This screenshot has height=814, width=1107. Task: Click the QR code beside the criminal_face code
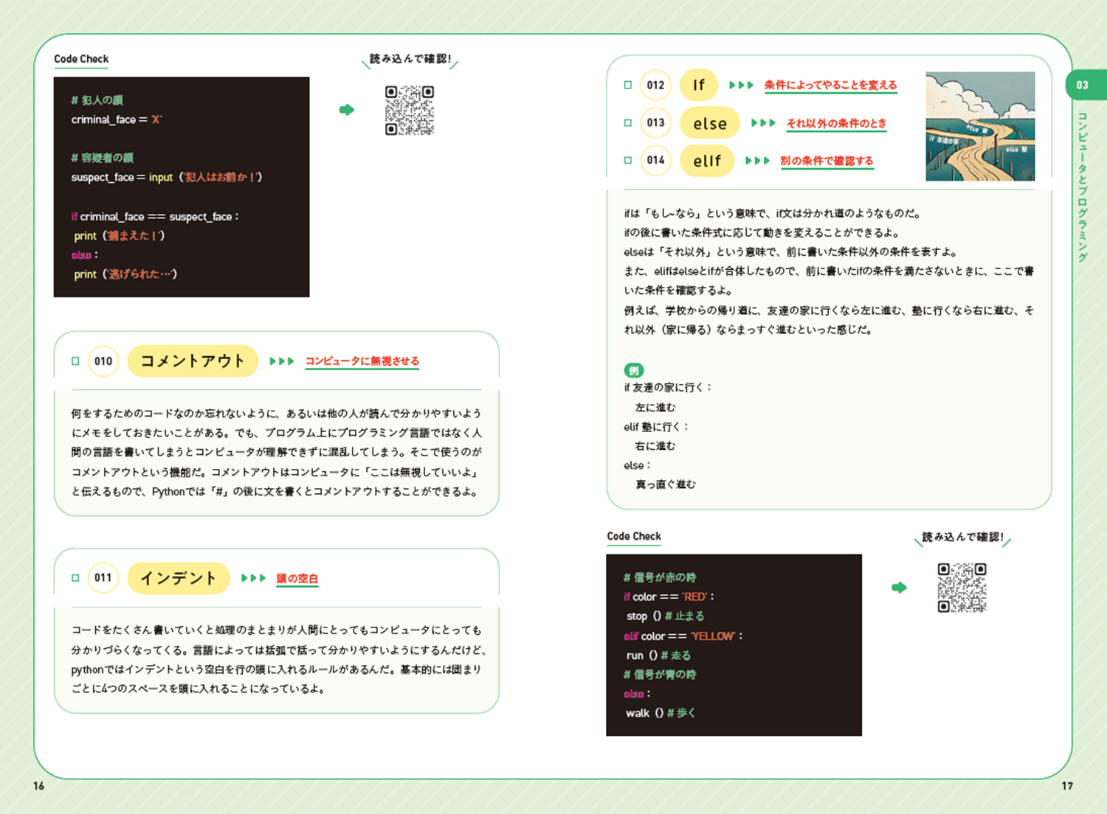[x=409, y=111]
